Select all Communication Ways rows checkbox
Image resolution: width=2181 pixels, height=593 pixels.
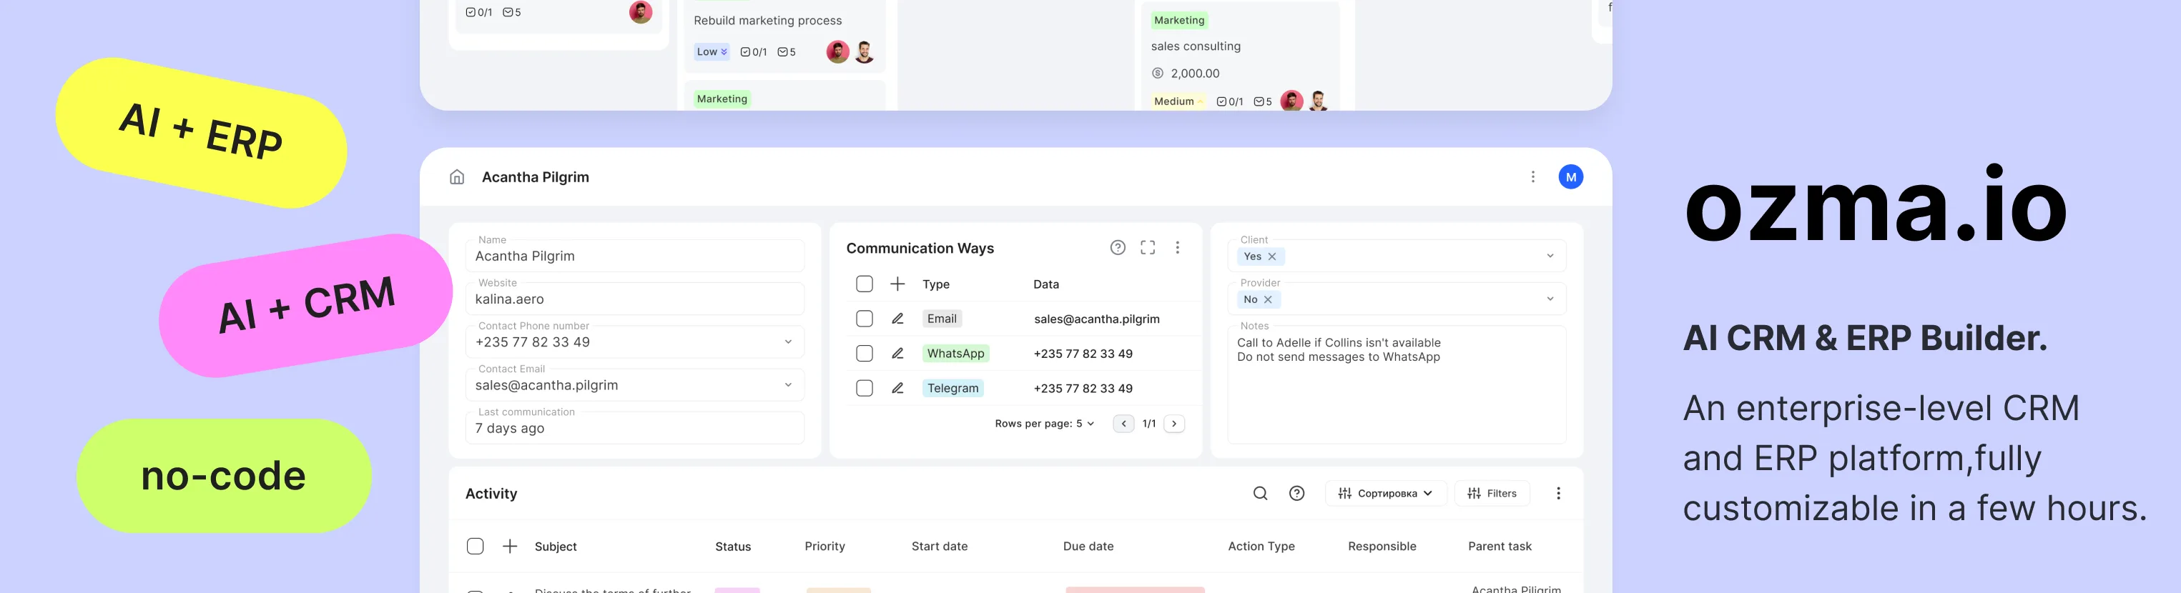point(864,284)
